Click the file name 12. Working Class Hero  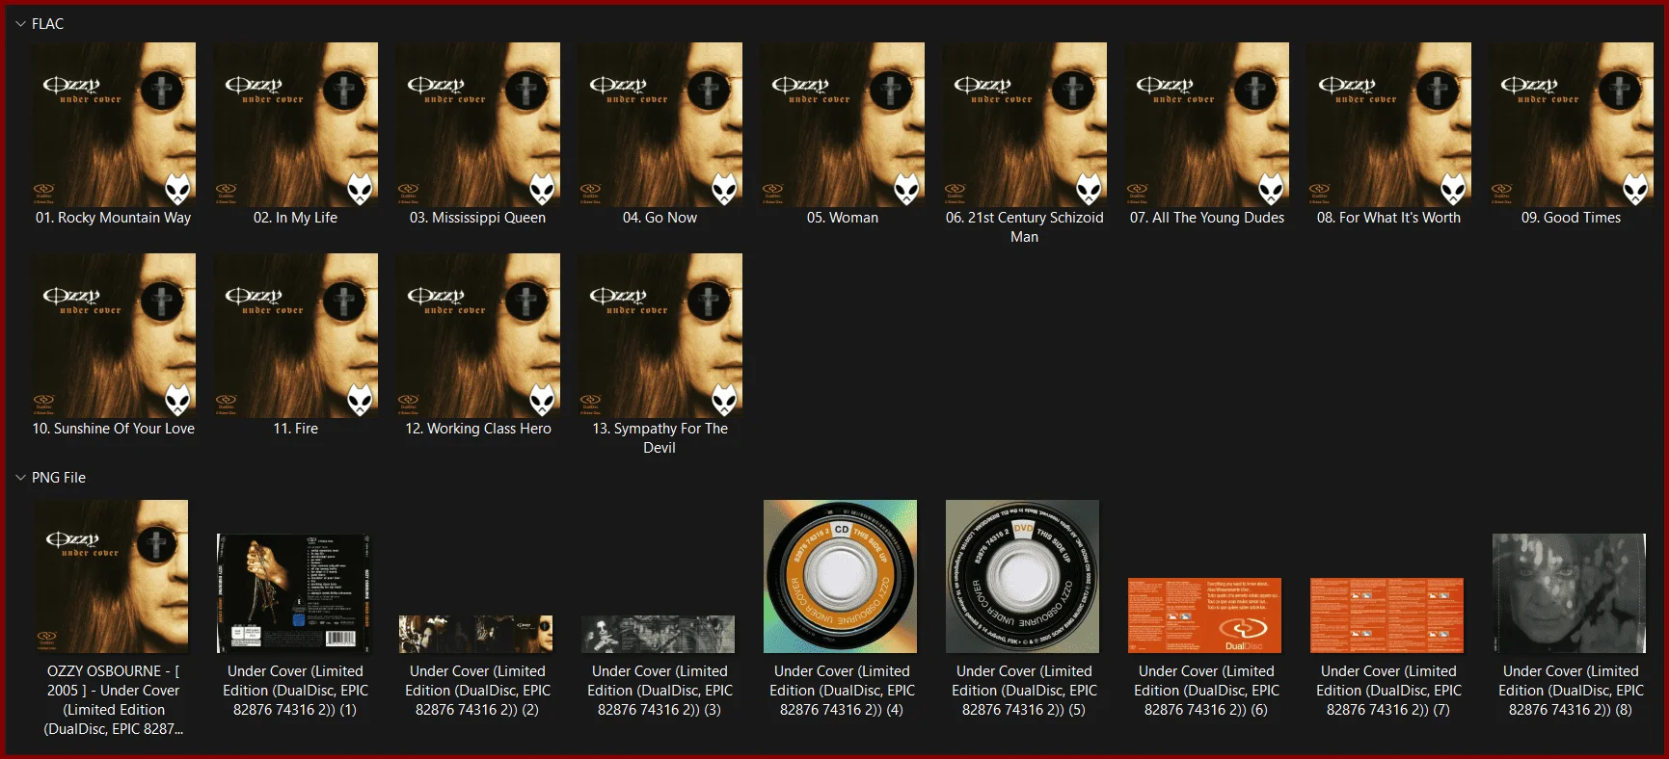pos(478,429)
